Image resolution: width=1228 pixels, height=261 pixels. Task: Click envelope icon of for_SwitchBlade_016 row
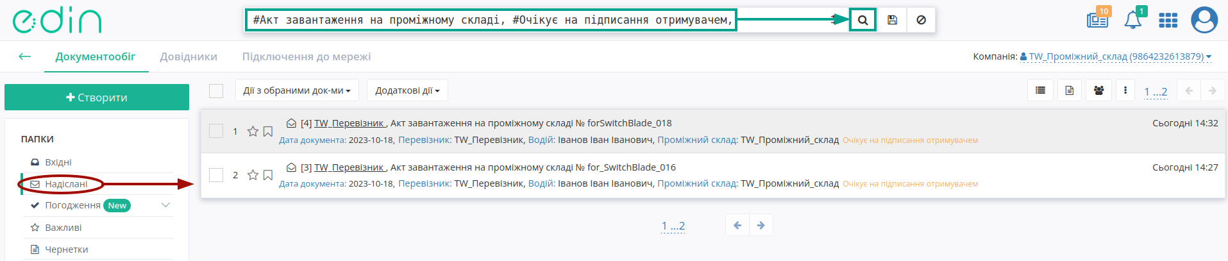click(x=291, y=167)
